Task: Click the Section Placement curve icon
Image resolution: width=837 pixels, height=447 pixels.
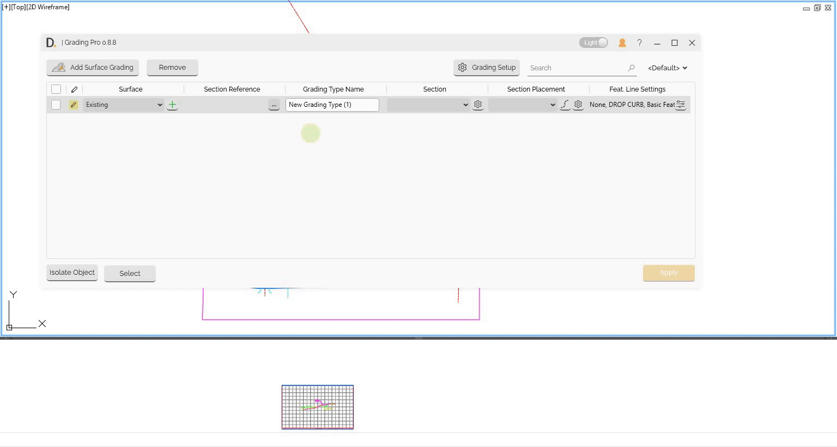Action: pyautogui.click(x=565, y=105)
